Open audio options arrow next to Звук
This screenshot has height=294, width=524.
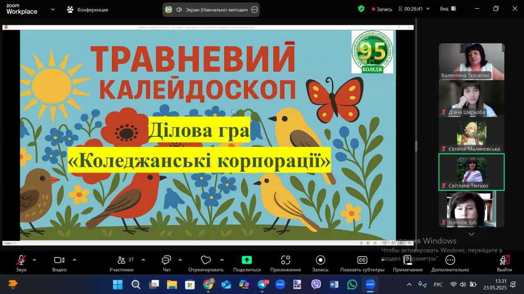(x=34, y=260)
